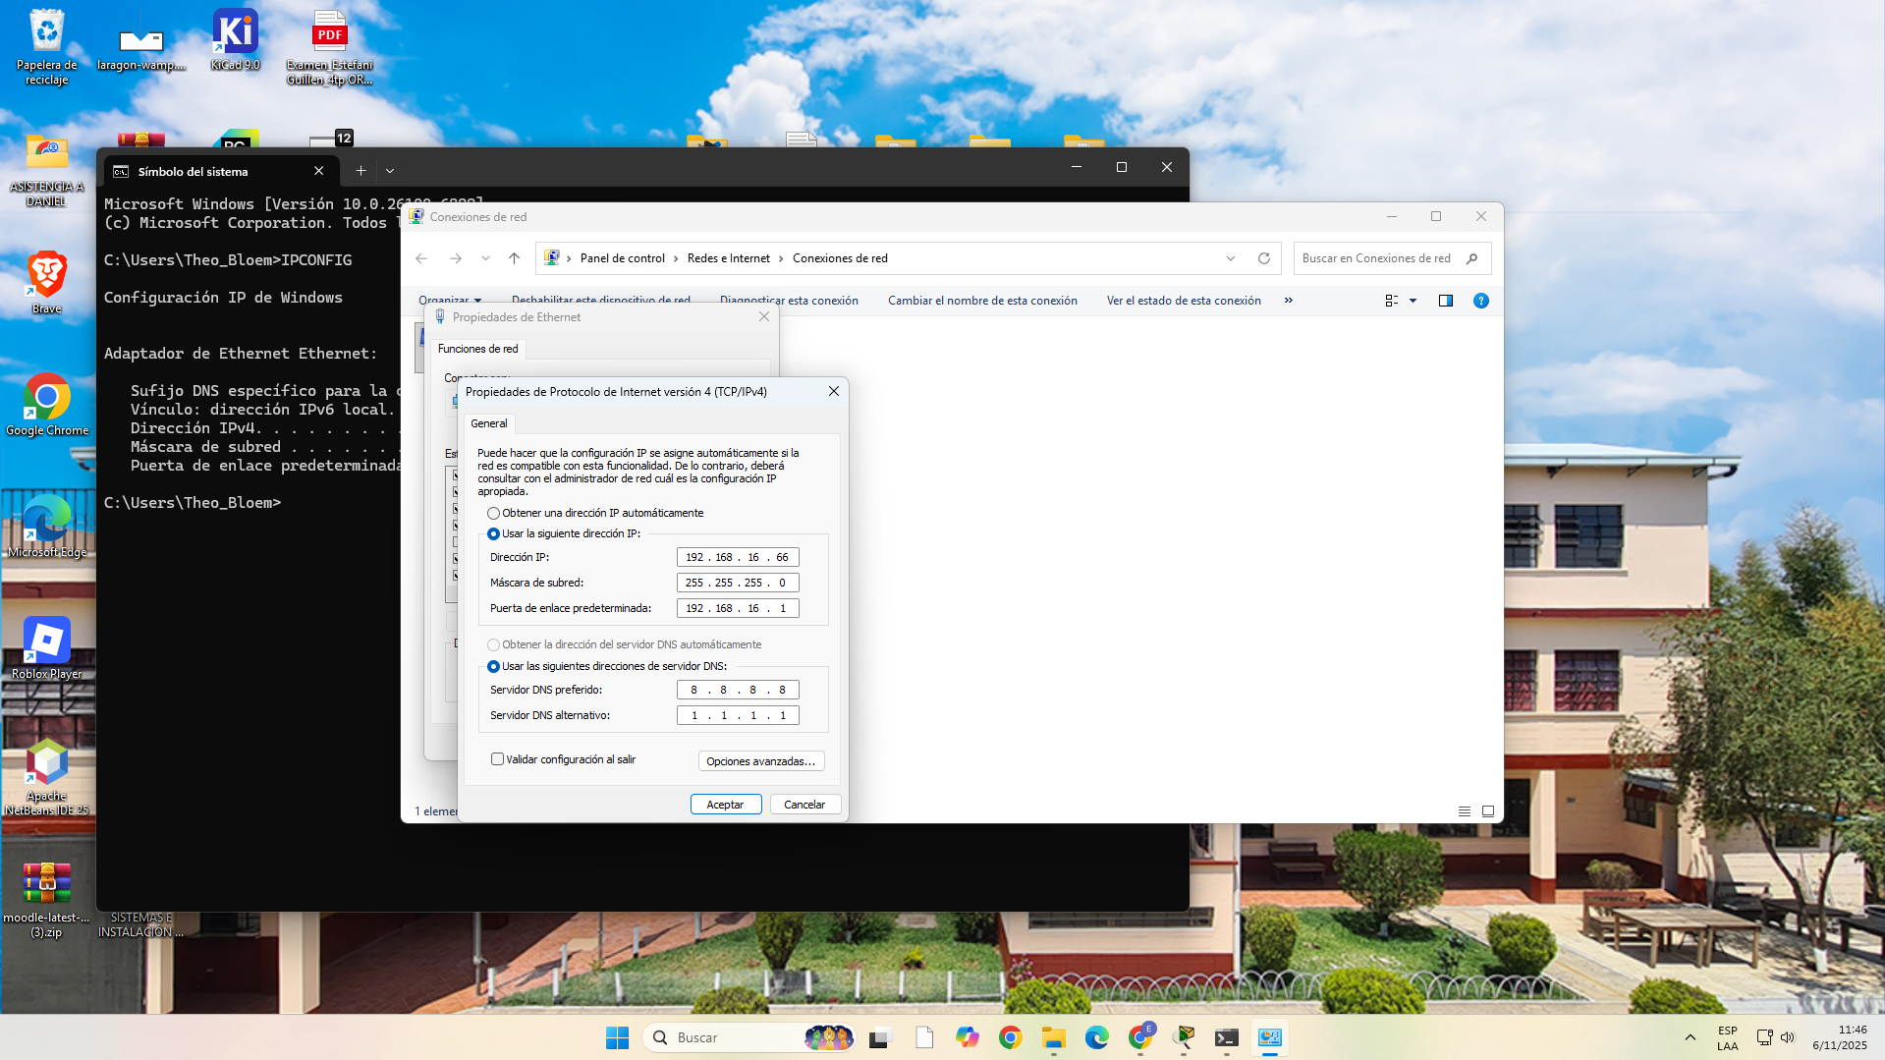This screenshot has height=1060, width=1885.
Task: Select the General tab in TCP/IPv4 properties
Action: (x=488, y=423)
